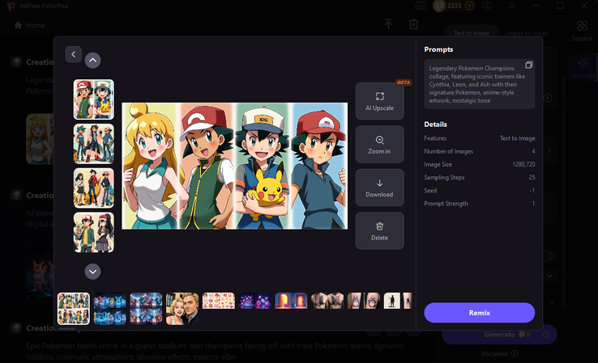Screen dimensions: 598x363
Task: Click the Zoom in button
Action: point(379,144)
